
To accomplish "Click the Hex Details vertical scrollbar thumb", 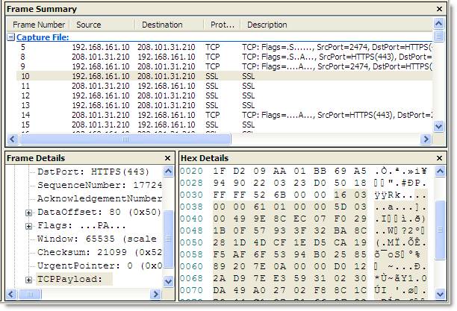I will tap(440, 230).
